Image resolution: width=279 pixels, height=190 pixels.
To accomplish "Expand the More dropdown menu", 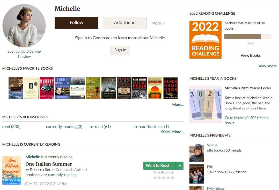I will tap(158, 23).
